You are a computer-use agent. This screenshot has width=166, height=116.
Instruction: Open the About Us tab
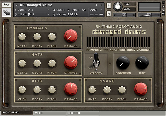(x=83, y=113)
